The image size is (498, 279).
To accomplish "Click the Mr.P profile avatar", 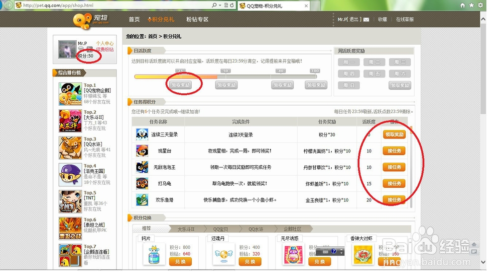I will [67, 49].
